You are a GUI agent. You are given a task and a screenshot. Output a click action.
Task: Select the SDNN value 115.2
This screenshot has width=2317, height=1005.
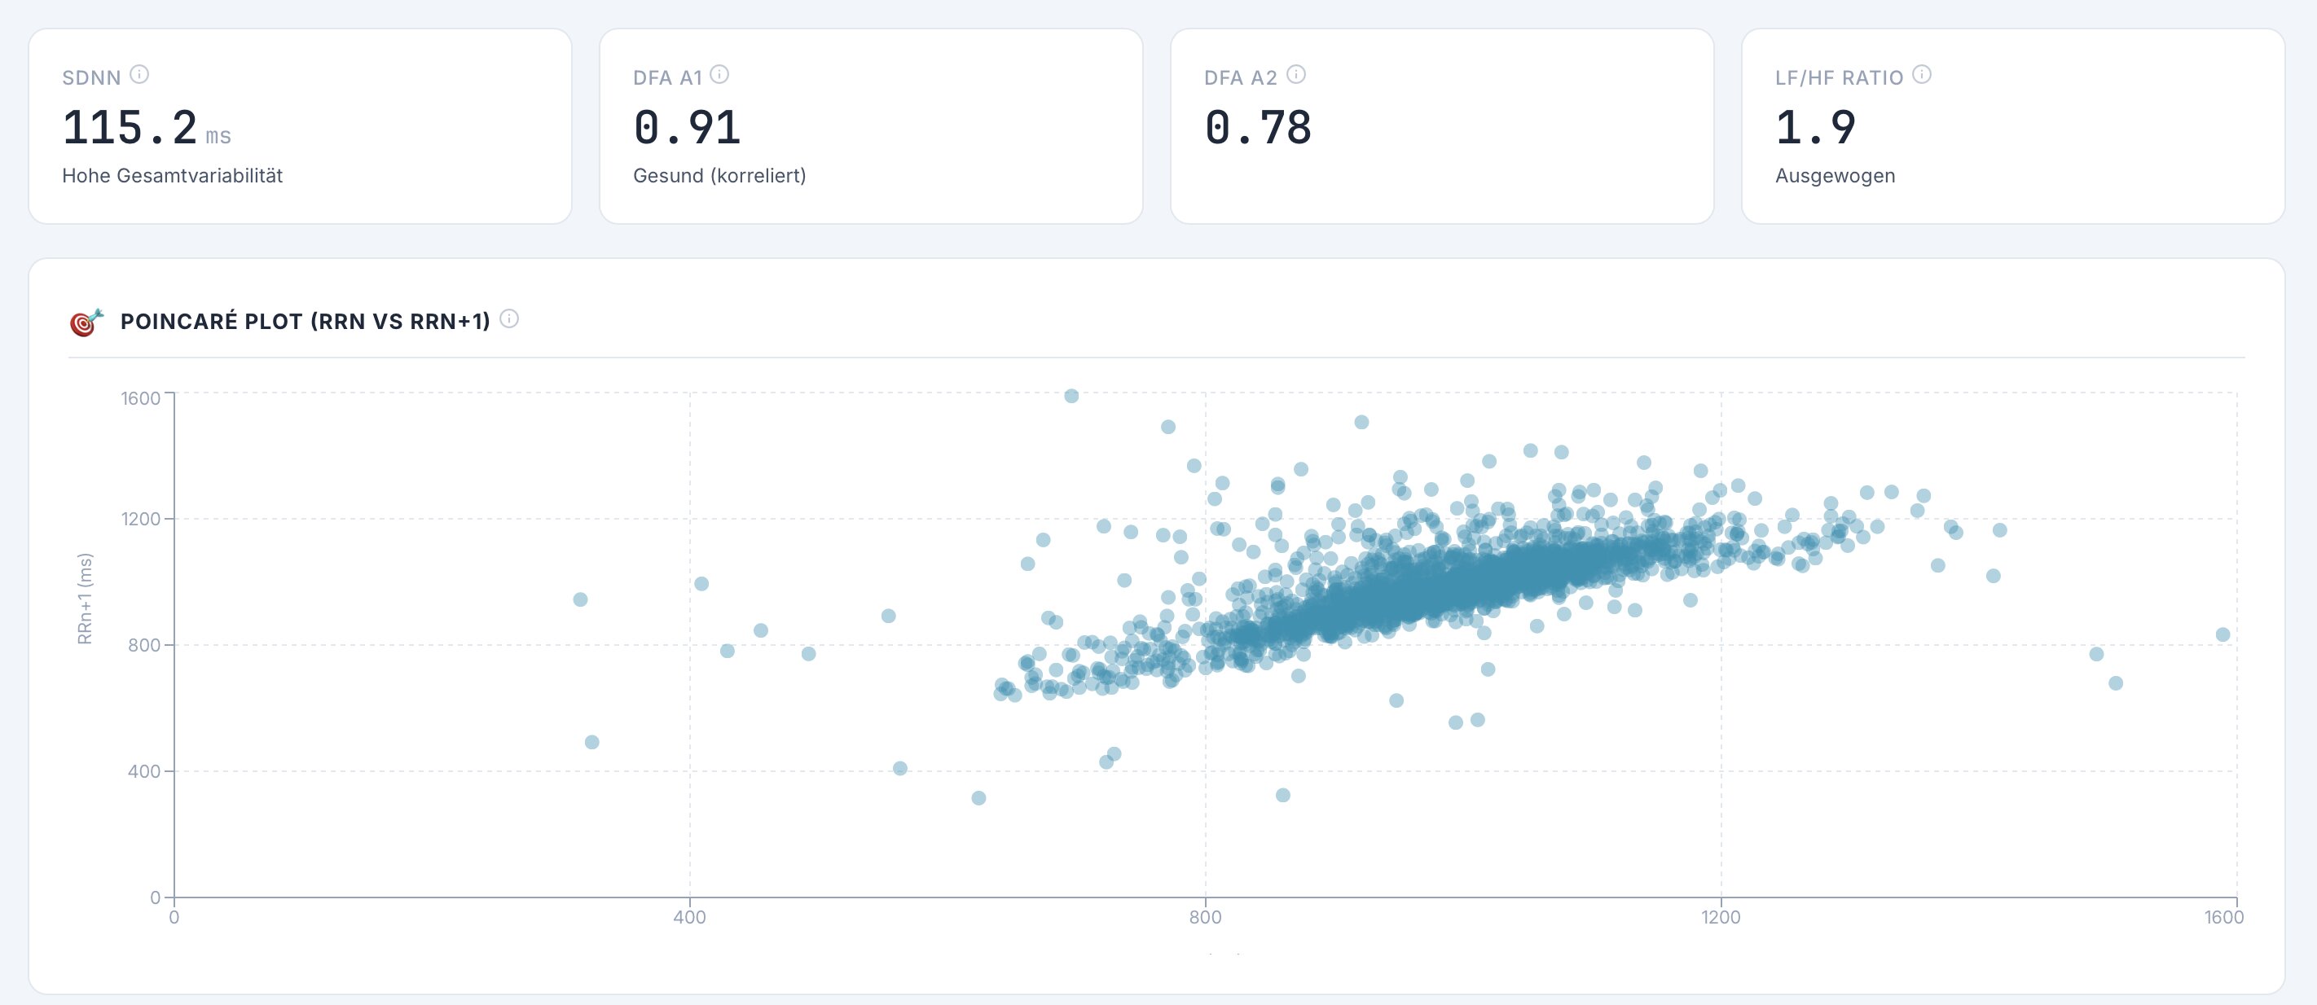point(130,127)
